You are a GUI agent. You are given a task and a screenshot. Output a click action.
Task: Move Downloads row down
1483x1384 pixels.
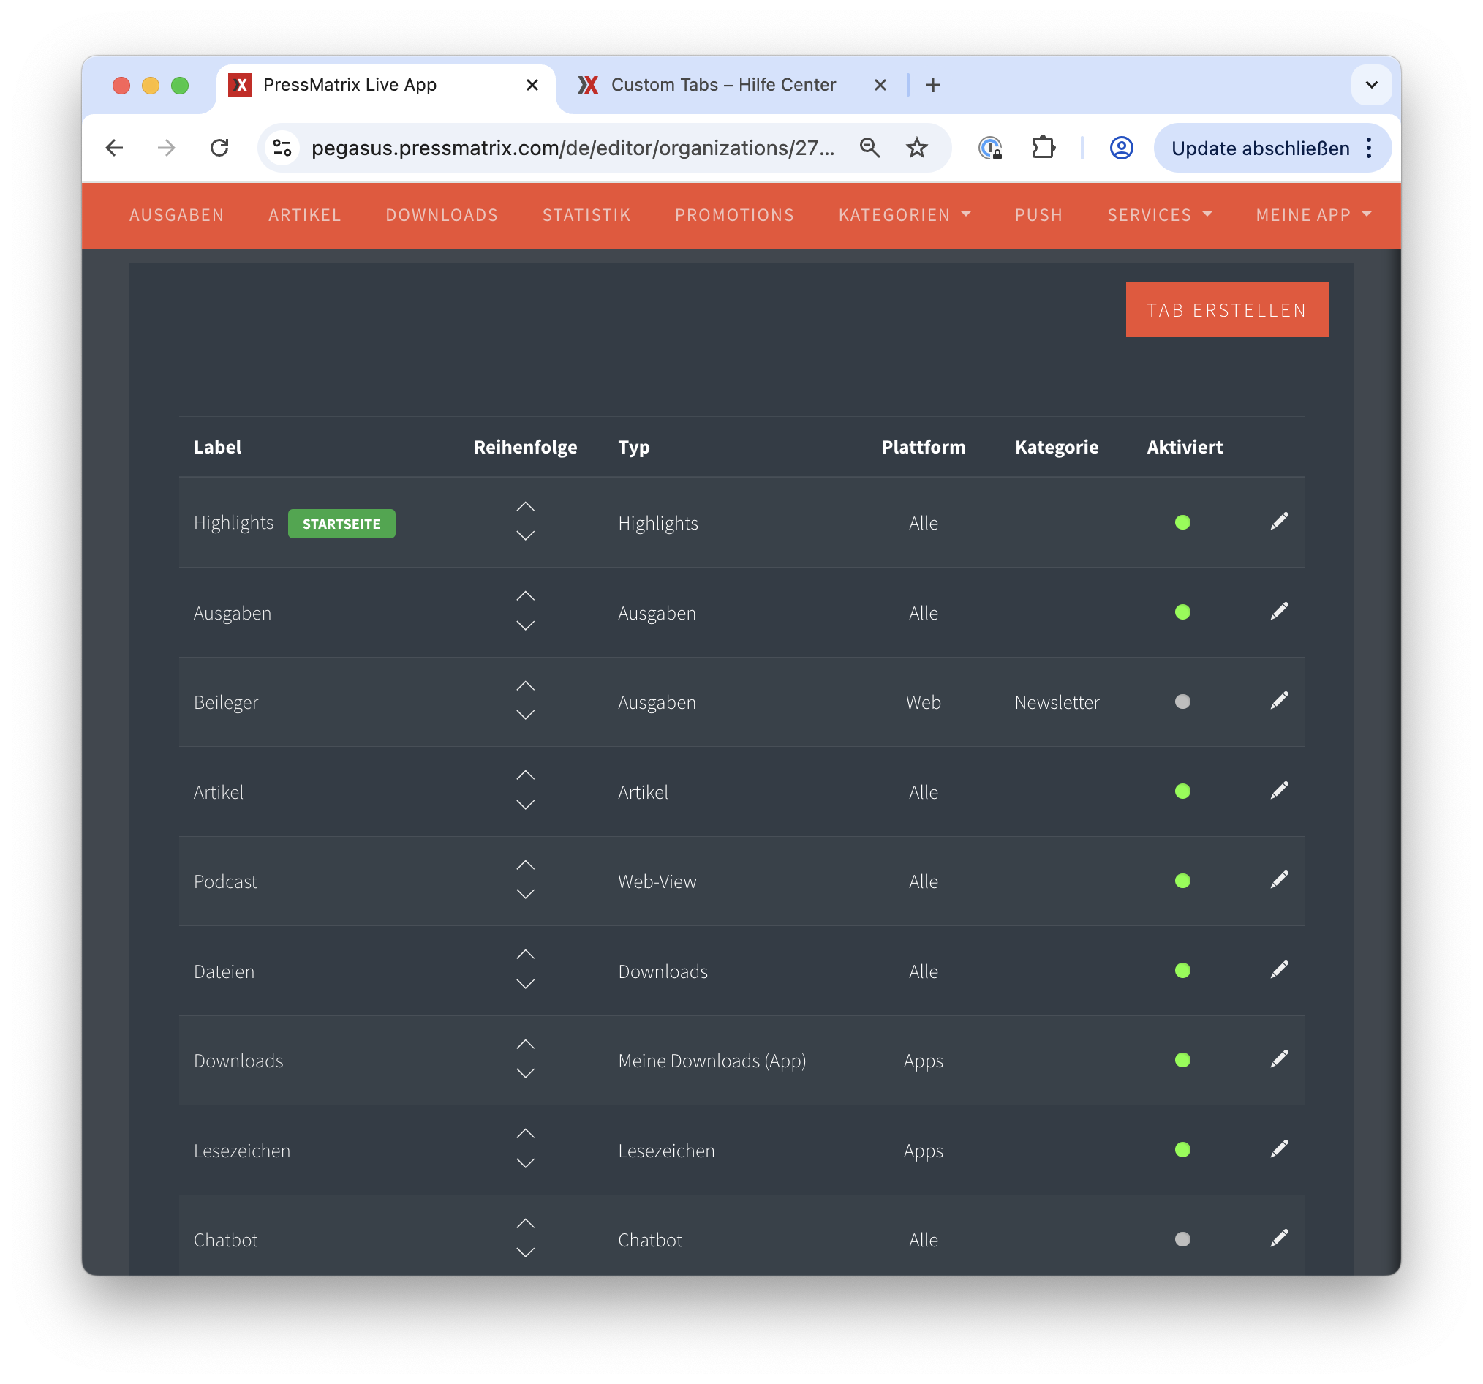(x=525, y=1073)
